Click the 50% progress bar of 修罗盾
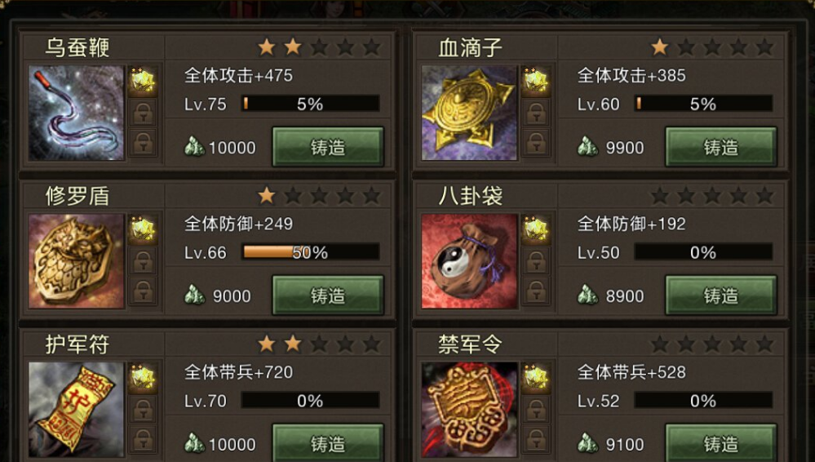Viewport: 815px width, 462px height. 310,252
